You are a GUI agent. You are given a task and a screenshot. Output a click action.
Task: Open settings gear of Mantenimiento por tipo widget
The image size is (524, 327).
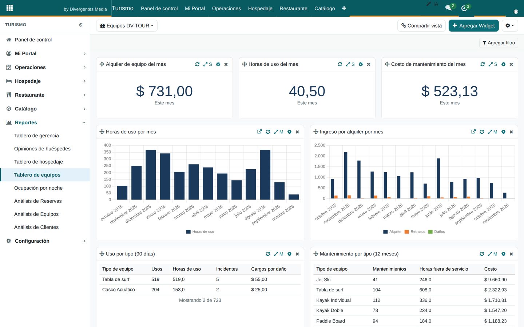[503, 254]
